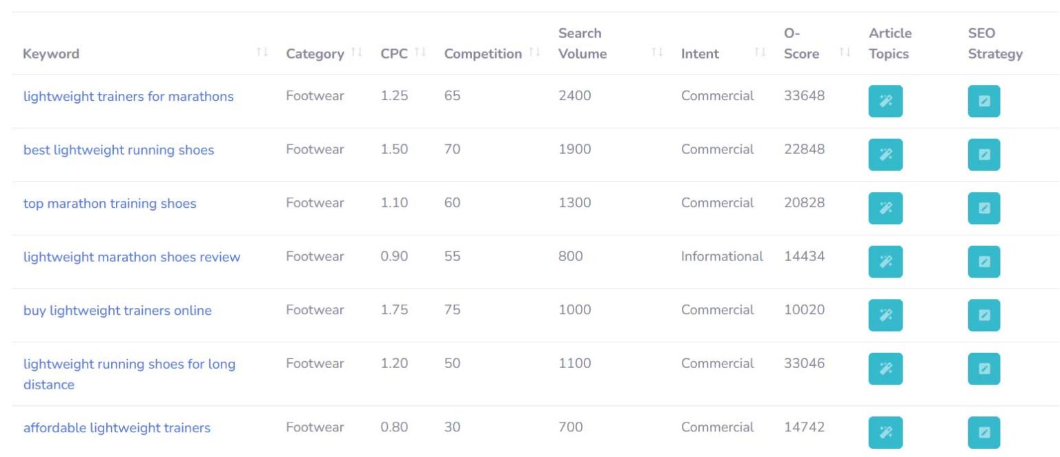
Task: Click Article Topics icon for affordable lightweight trainers
Action: pos(885,433)
